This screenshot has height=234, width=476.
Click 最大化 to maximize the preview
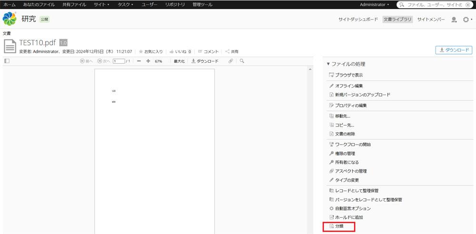[179, 61]
